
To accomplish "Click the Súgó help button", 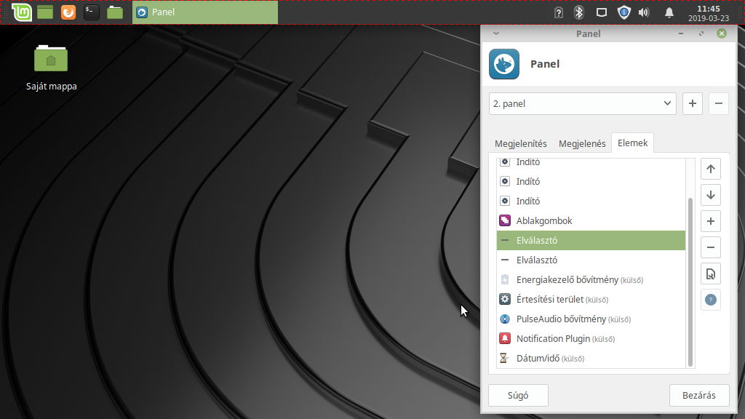I will [x=518, y=395].
